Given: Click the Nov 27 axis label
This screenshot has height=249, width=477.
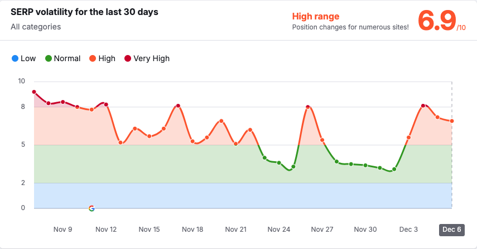Looking at the screenshot, I should [322, 230].
